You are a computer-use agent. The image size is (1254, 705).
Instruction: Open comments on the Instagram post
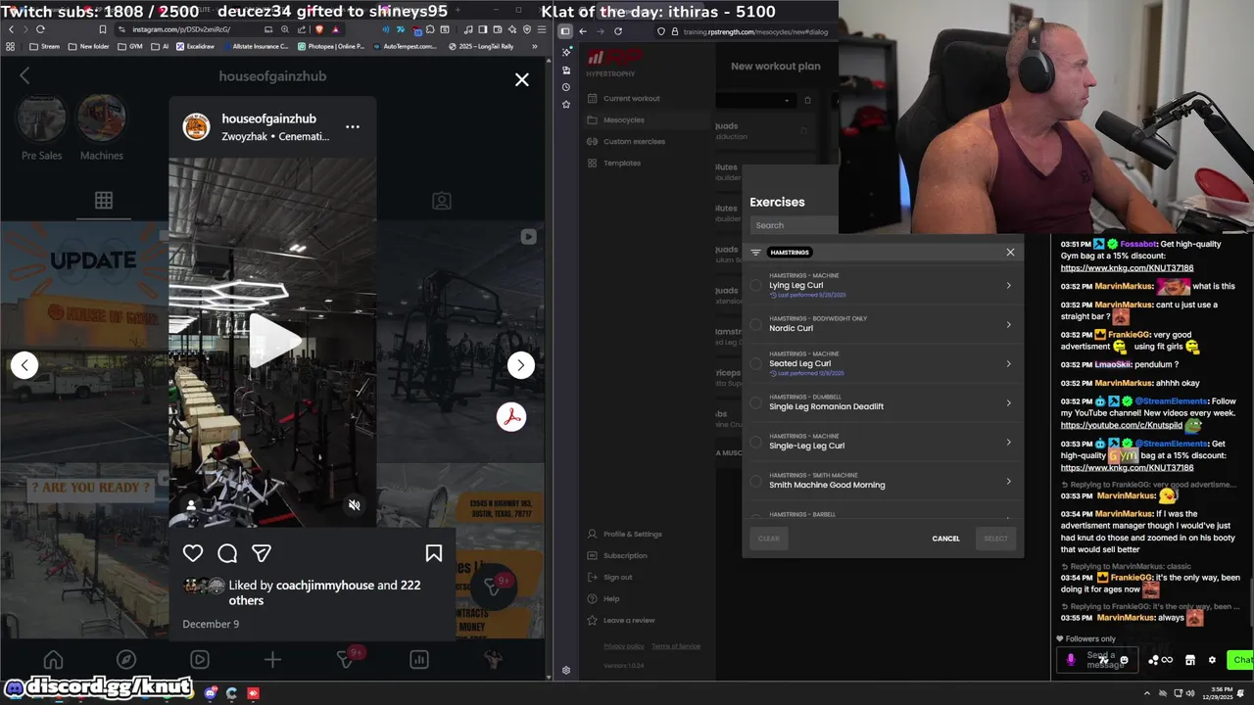click(x=227, y=553)
